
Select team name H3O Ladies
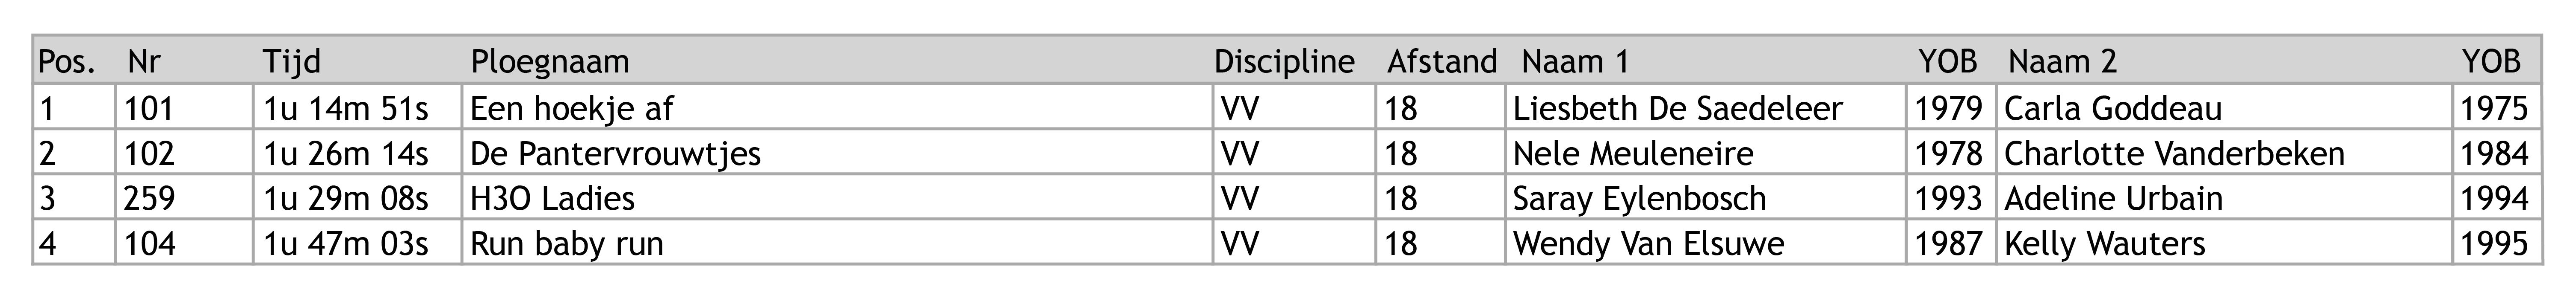click(552, 198)
